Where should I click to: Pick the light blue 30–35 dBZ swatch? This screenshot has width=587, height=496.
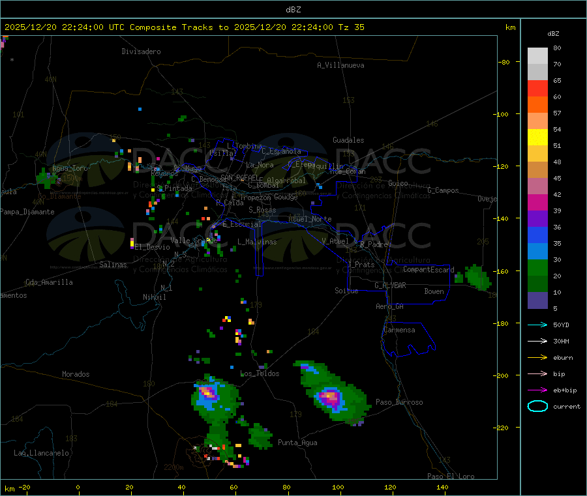(537, 252)
